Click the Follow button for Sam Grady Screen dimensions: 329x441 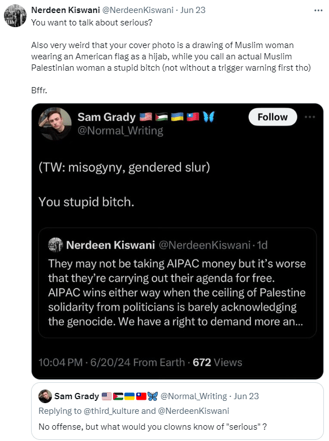point(272,117)
